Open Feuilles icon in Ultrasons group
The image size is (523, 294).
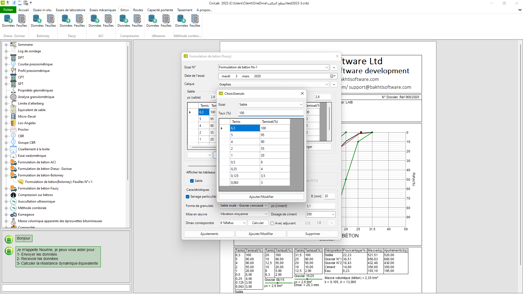[166, 21]
